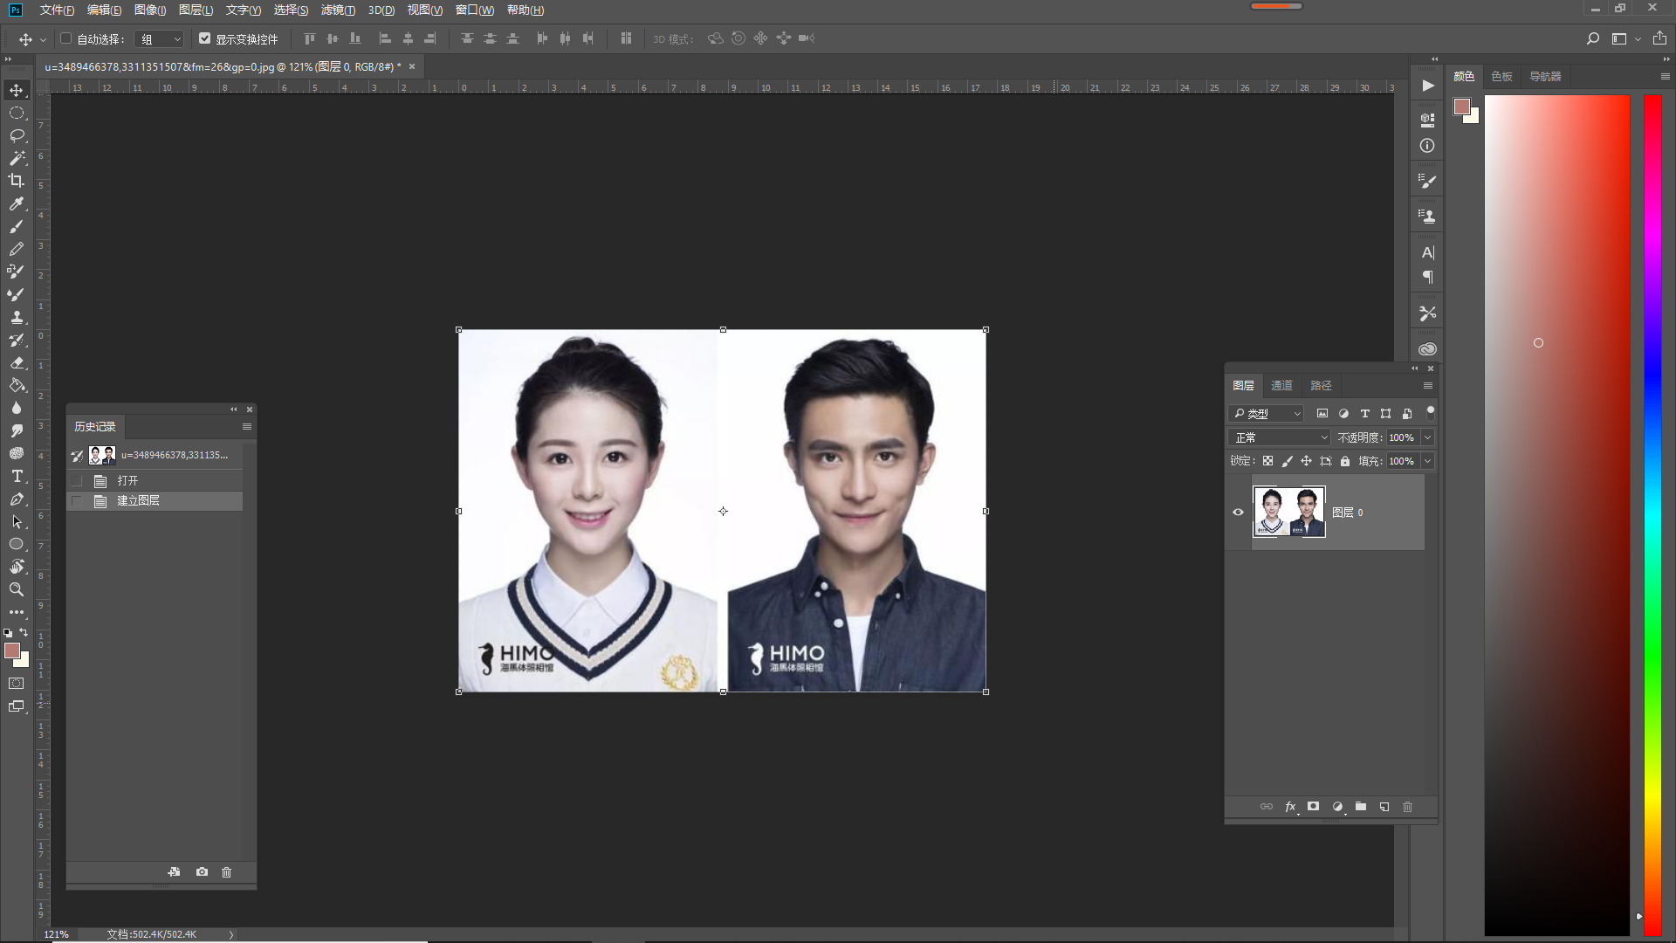
Task: Toggle layer filter on/off switch
Action: click(x=1430, y=412)
